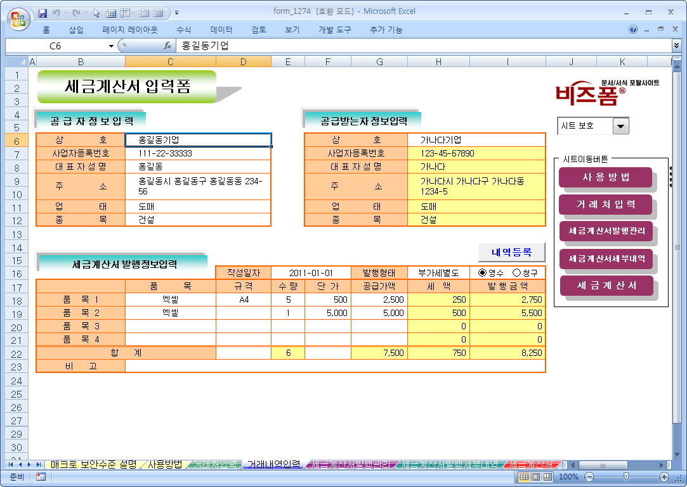Open the 수식 ribbon tab
Screen dimensions: 687x487
tap(184, 30)
